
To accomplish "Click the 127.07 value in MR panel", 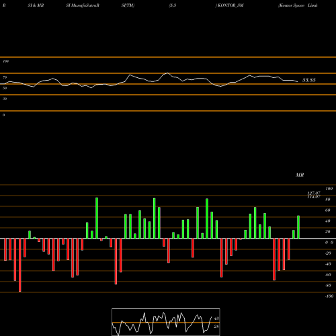I will point(314,193).
